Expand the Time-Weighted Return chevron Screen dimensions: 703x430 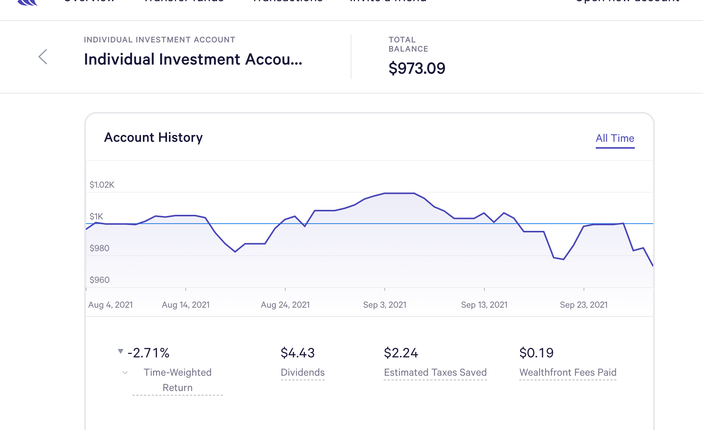[125, 373]
